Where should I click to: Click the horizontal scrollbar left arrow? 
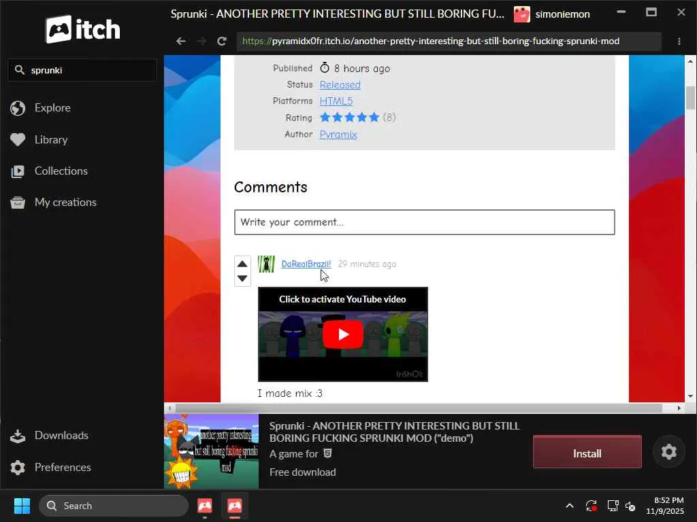[169, 408]
